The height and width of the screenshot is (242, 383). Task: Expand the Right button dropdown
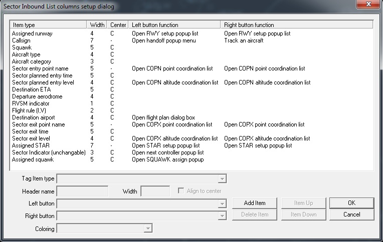(222, 215)
